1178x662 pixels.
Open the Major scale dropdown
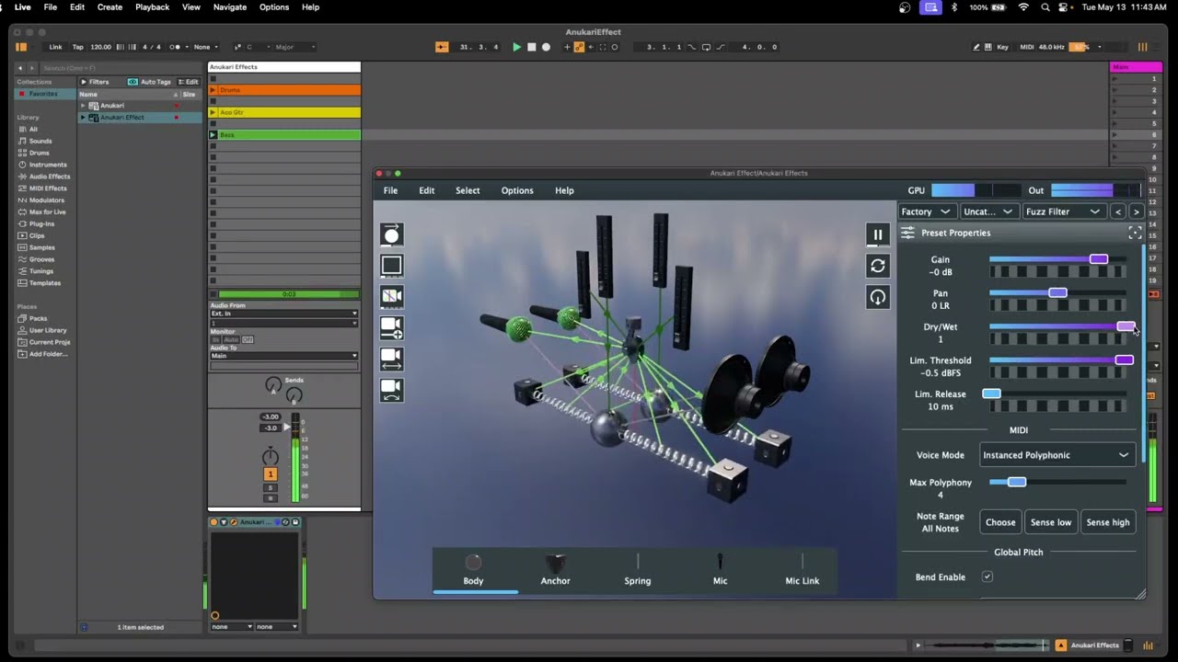[294, 47]
